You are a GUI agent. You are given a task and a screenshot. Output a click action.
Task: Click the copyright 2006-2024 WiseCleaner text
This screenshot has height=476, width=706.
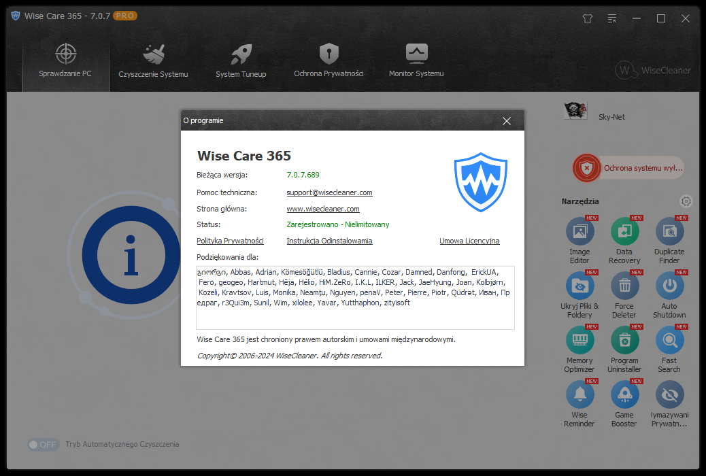coord(290,356)
